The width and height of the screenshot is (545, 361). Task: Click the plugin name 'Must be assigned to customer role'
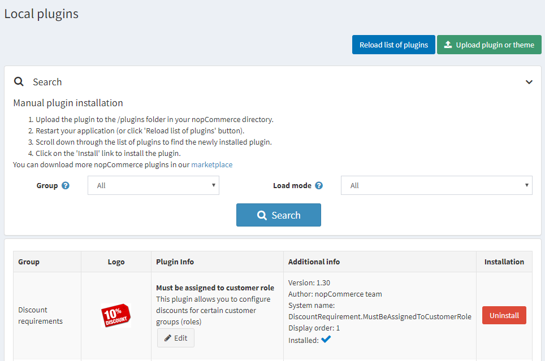215,288
